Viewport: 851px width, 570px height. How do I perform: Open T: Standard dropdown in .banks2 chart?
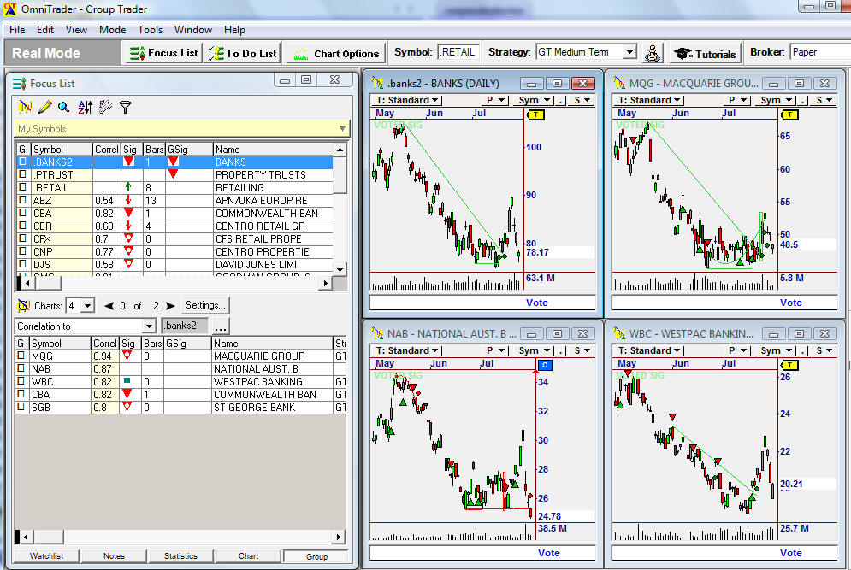[407, 100]
